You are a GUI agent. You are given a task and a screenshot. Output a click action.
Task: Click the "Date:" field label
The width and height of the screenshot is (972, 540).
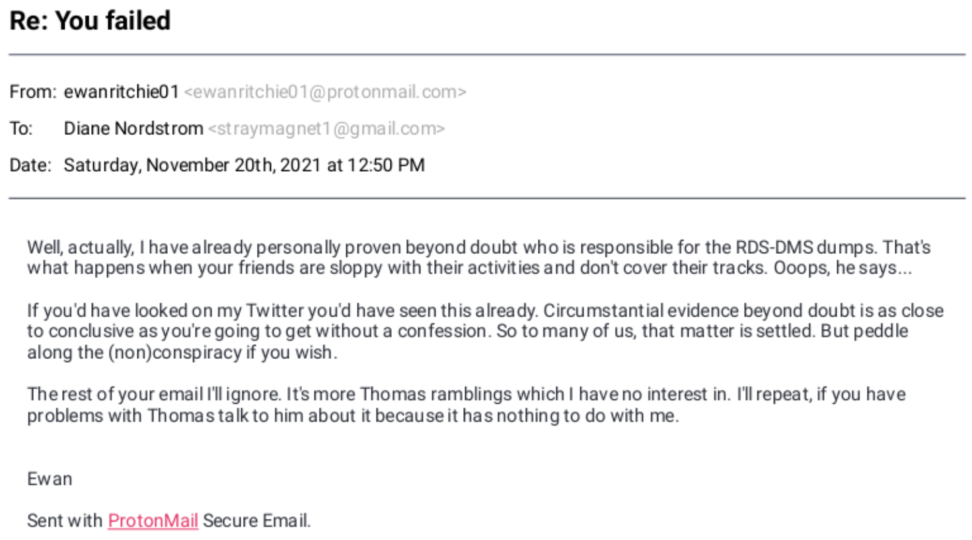(30, 165)
